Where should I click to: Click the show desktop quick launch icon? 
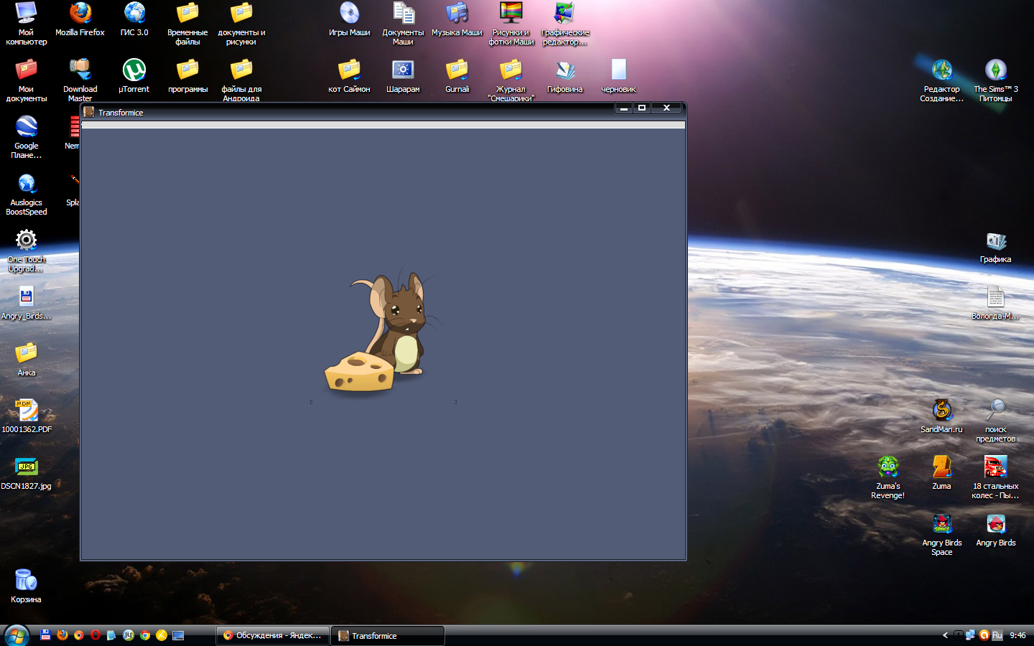click(x=178, y=635)
